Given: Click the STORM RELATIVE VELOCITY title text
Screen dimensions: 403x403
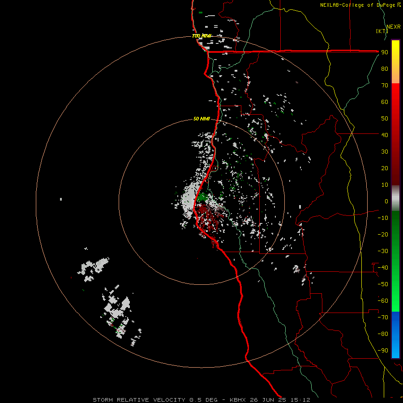Looking at the screenshot, I should point(139,400).
